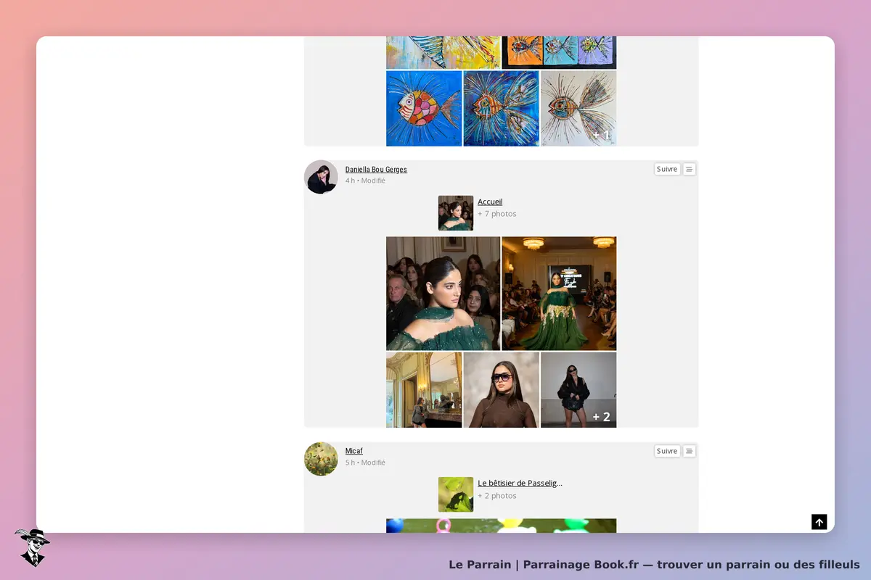Screen dimensions: 871x580
Task: Follow Micaf with the Suivre button
Action: coord(667,451)
